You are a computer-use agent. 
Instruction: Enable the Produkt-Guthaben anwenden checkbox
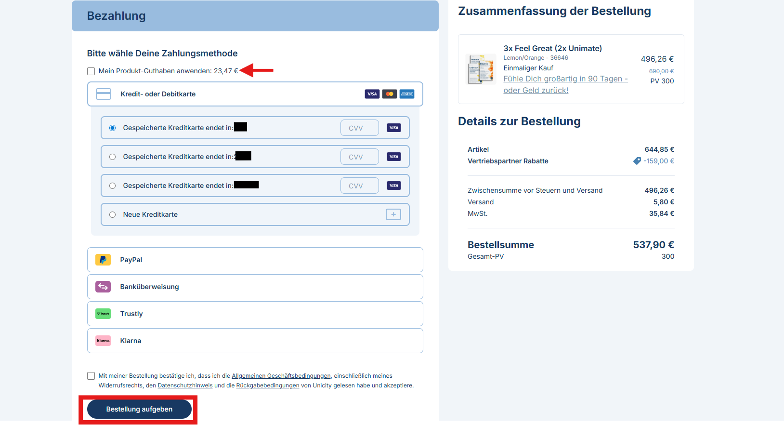pyautogui.click(x=91, y=71)
